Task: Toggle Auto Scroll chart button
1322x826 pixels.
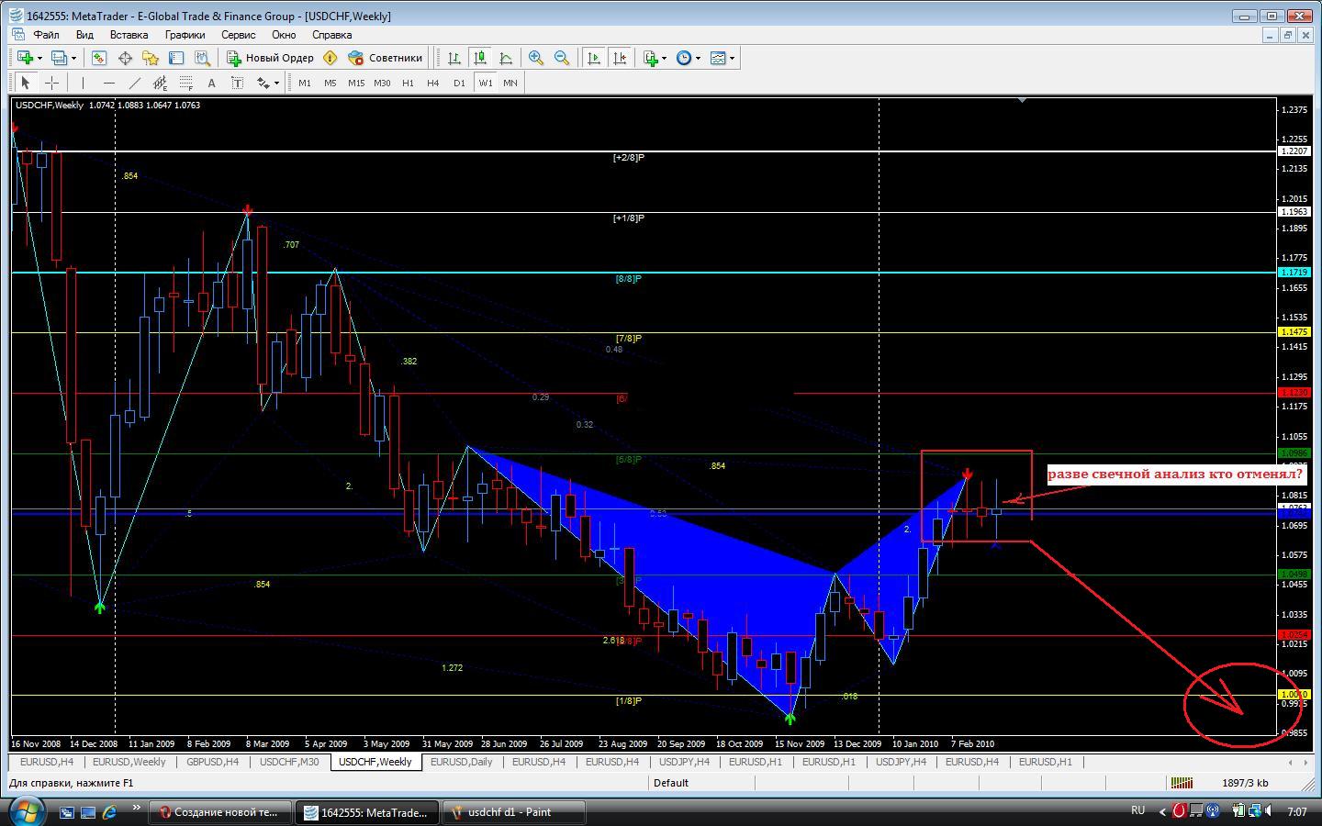Action: 594,58
